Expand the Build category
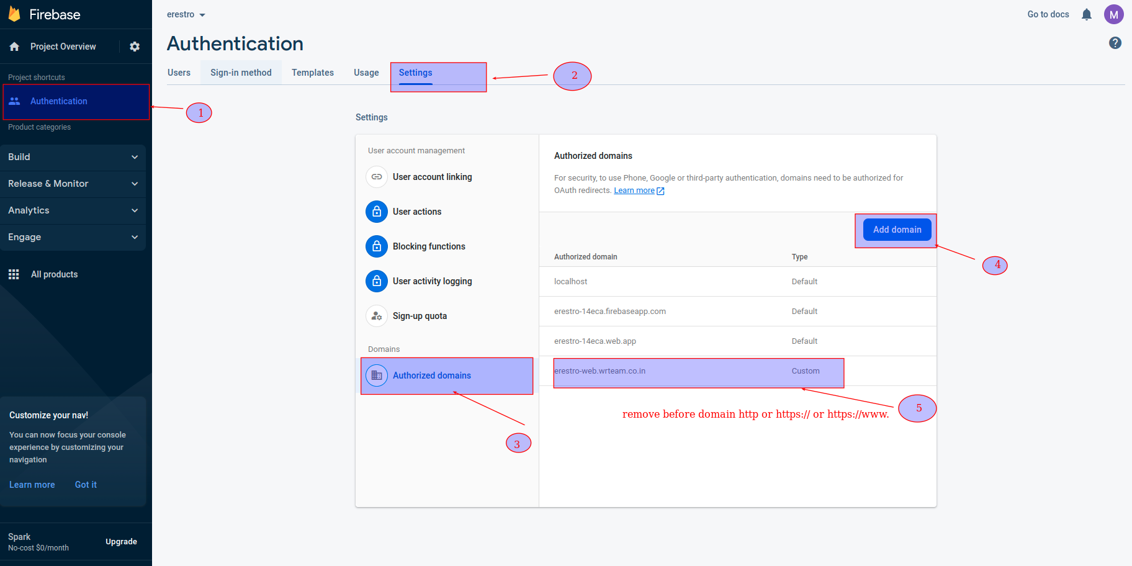The image size is (1132, 566). (135, 157)
